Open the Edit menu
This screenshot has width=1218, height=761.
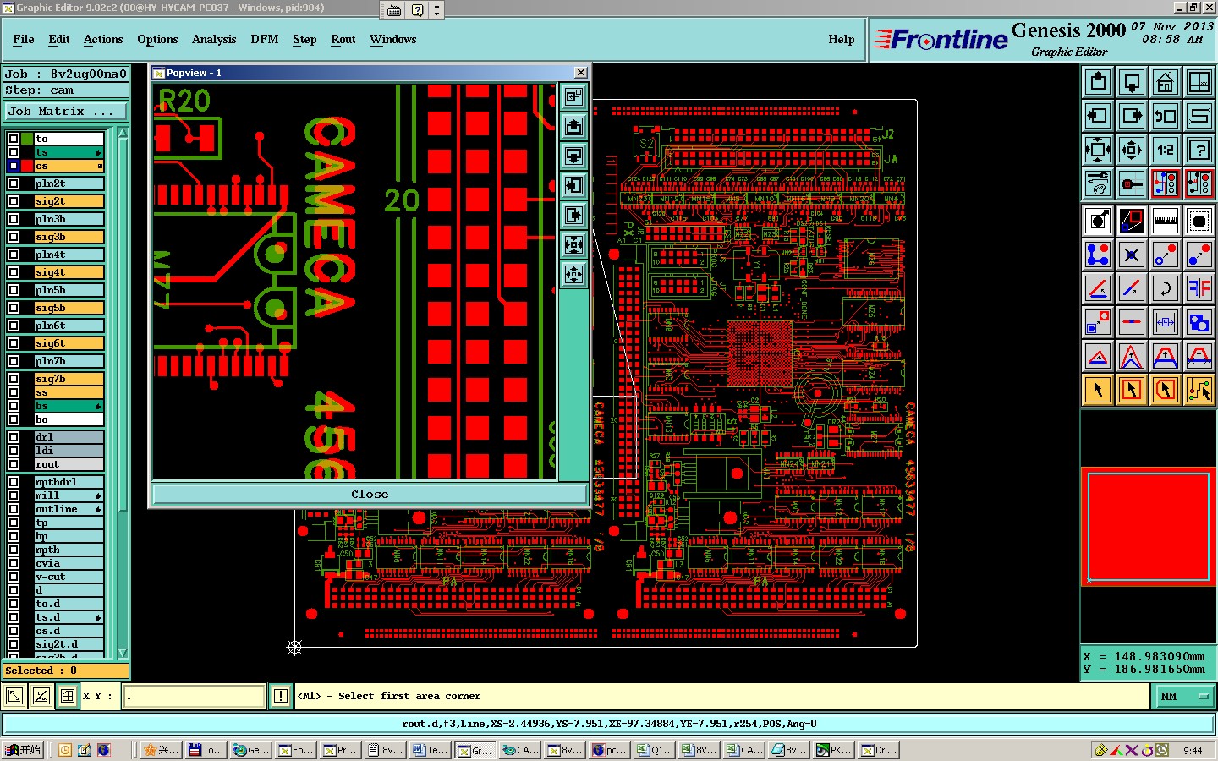coord(59,39)
